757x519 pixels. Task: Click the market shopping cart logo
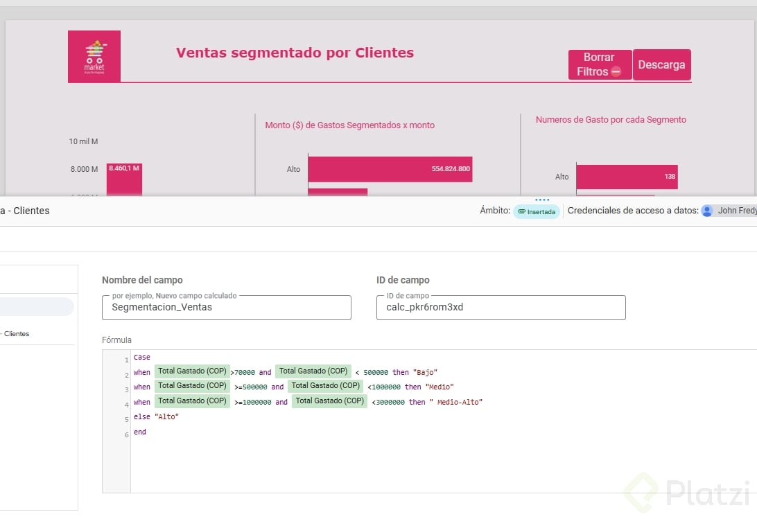[94, 56]
